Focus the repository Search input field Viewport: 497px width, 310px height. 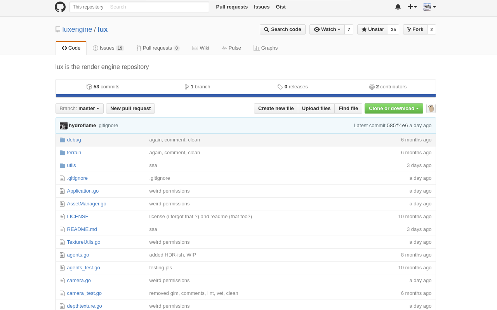coord(158,7)
